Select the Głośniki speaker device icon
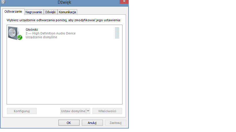 [14, 33]
